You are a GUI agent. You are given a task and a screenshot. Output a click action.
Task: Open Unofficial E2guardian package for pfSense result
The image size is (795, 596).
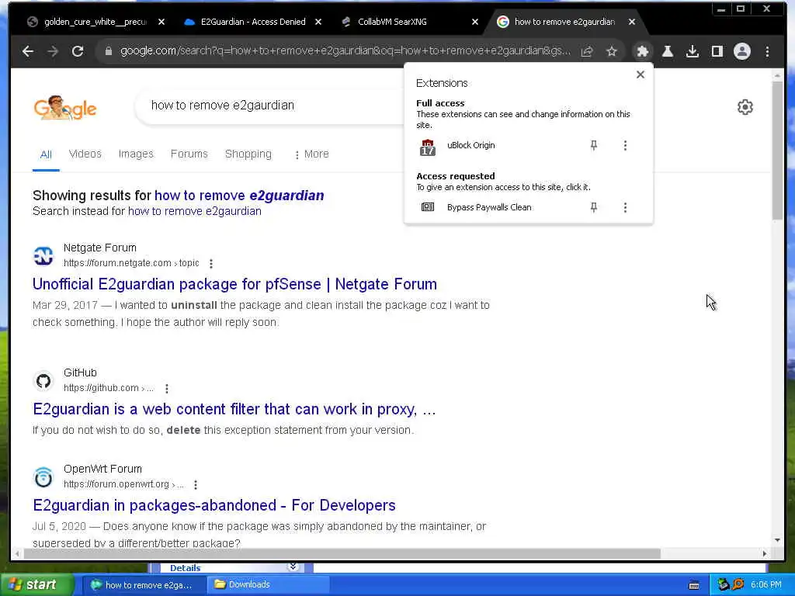(234, 284)
